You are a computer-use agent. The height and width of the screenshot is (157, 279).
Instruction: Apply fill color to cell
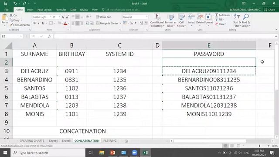59,23
